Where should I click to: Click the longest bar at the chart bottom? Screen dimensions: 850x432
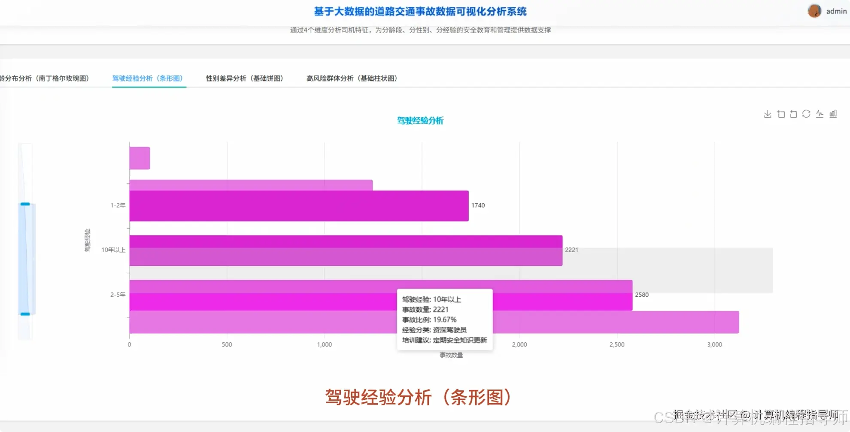tap(434, 322)
